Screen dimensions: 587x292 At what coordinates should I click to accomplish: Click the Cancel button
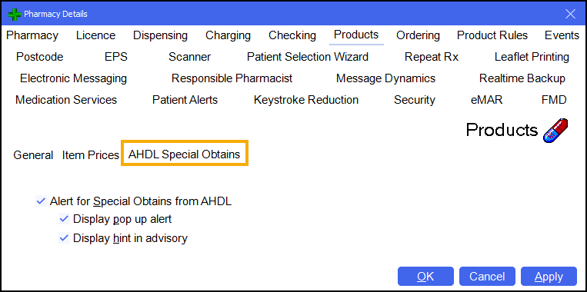487,277
